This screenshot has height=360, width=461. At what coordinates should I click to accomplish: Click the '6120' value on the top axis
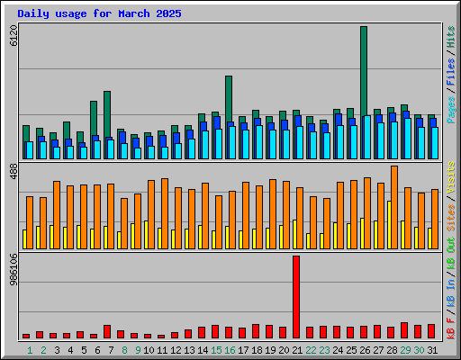[14, 36]
